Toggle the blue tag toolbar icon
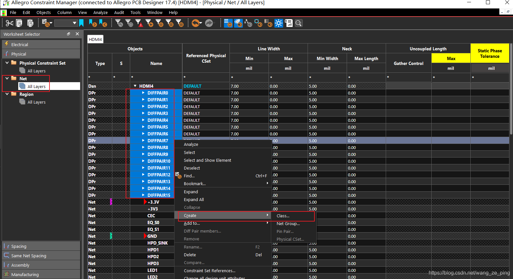Viewport: 513px width, 279px height. (x=238, y=23)
